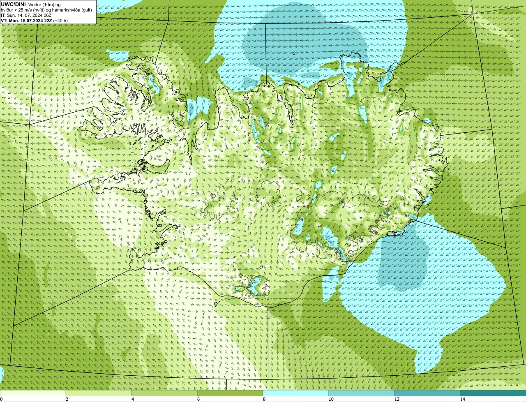Viewport: 526px width, 402px height.
Task: Click the '10' scale label
Action: (331, 399)
